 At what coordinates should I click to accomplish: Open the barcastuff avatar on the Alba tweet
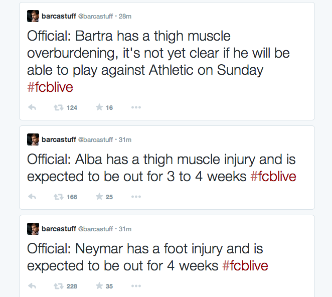[x=33, y=139]
